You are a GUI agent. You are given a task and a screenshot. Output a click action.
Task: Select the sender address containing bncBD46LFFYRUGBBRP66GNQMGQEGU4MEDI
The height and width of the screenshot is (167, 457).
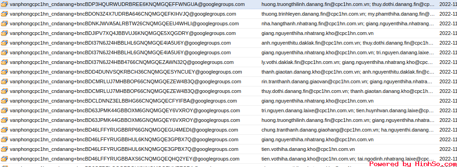[x=124, y=130]
